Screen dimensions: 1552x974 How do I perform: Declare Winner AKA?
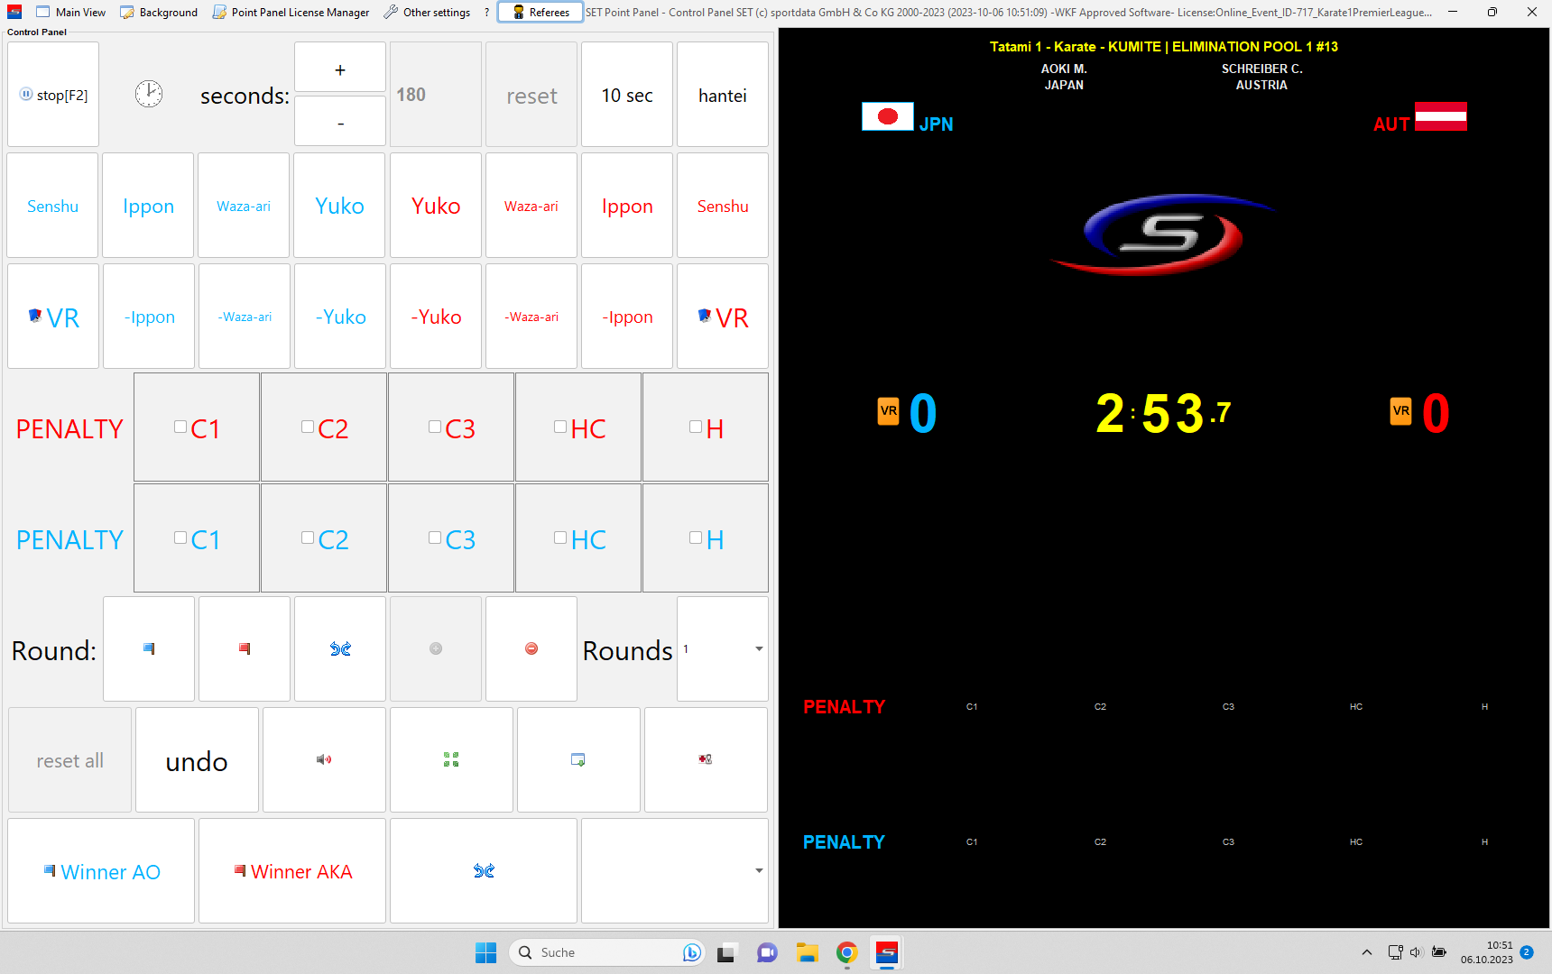[292, 870]
